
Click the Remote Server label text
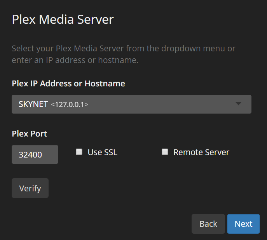201,152
